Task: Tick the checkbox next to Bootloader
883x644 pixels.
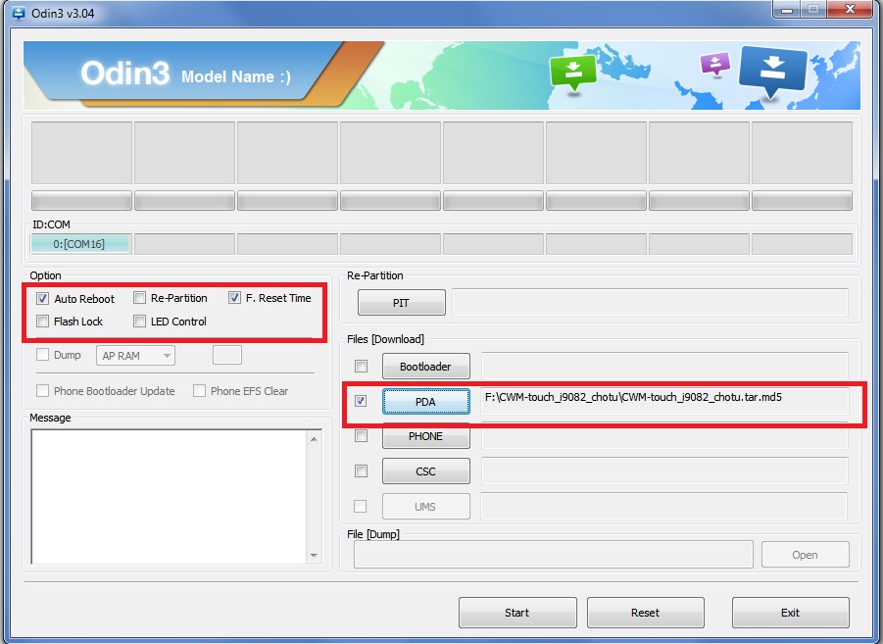Action: pyautogui.click(x=361, y=367)
